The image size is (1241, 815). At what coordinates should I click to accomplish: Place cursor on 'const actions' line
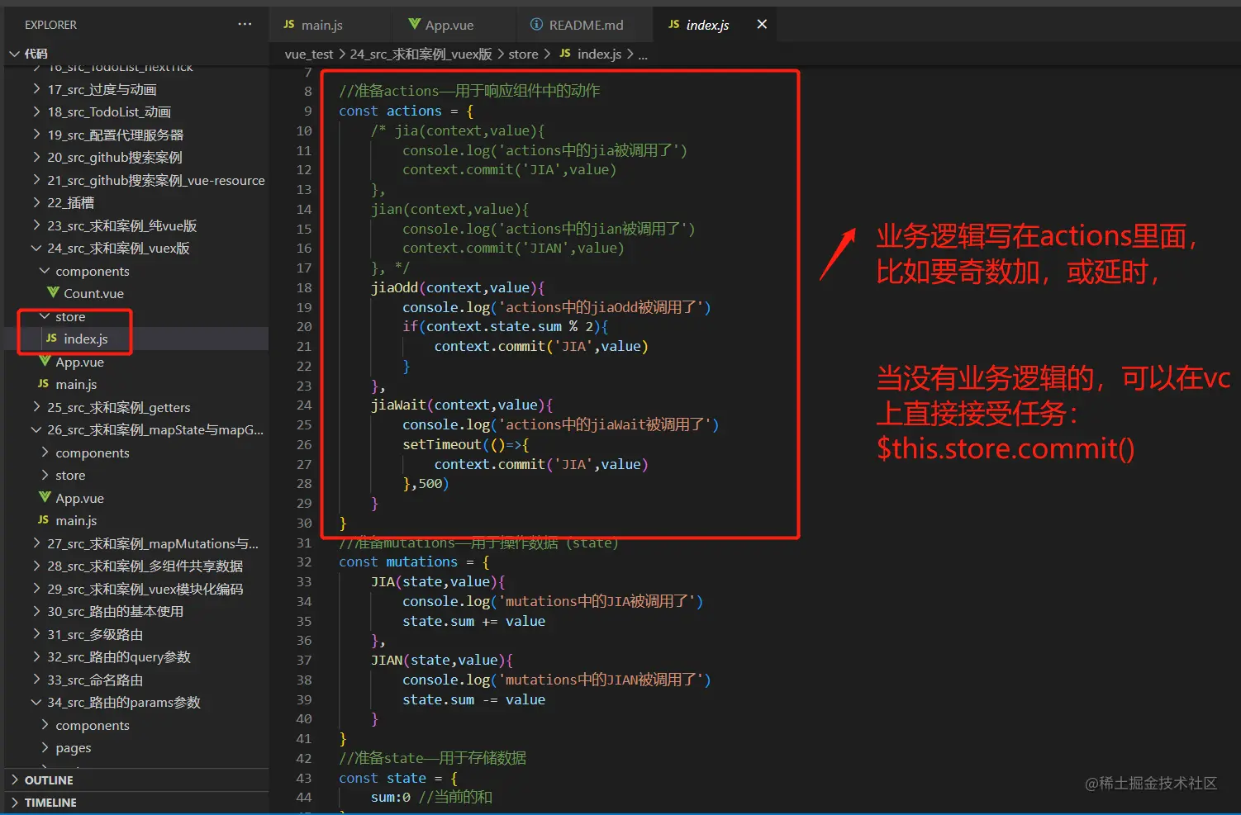pyautogui.click(x=407, y=111)
